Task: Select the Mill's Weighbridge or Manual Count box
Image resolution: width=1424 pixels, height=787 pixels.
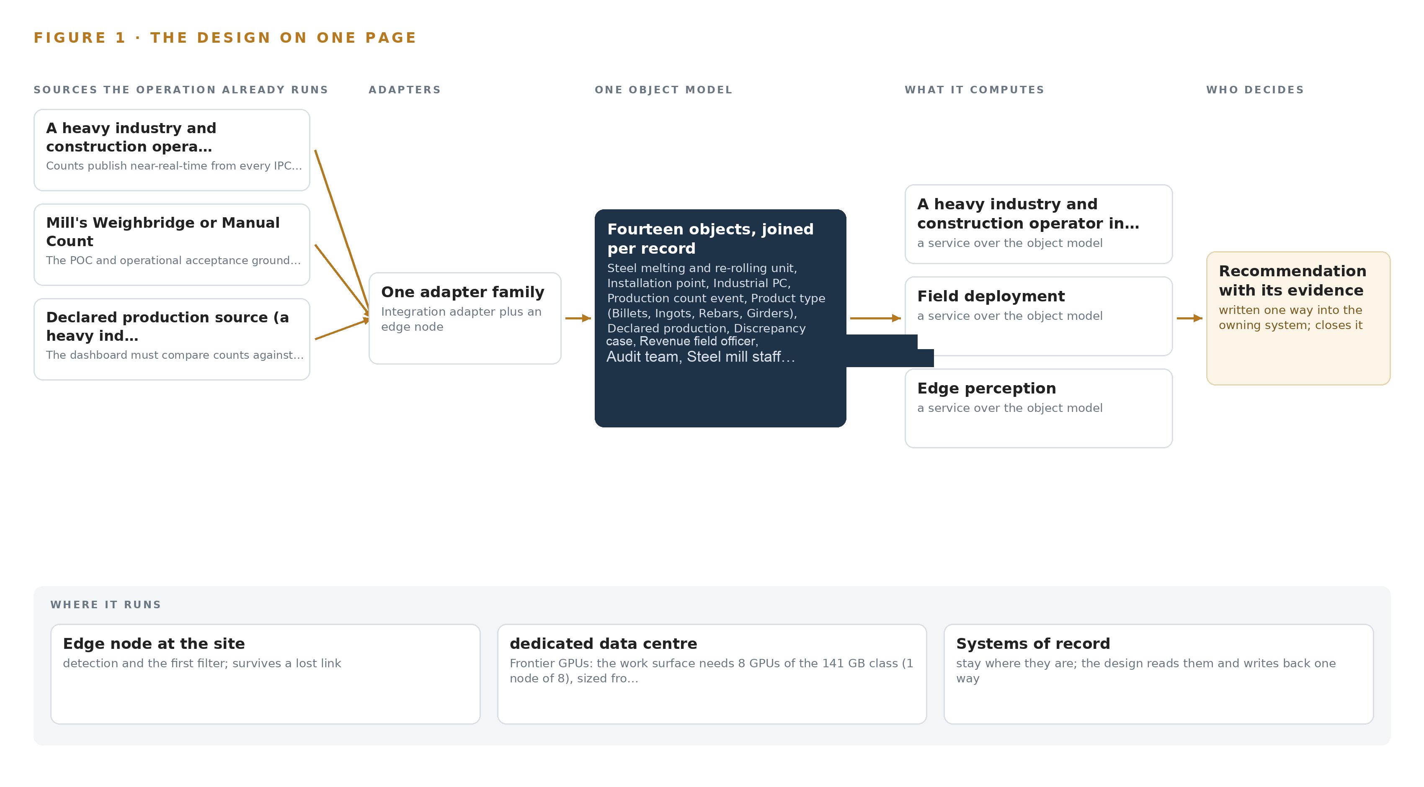Action: pyautogui.click(x=172, y=244)
